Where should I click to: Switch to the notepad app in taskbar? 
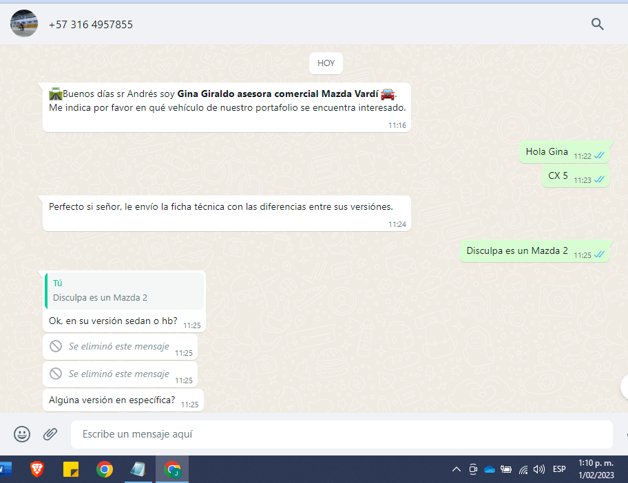138,469
